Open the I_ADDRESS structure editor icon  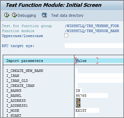(x=78, y=100)
